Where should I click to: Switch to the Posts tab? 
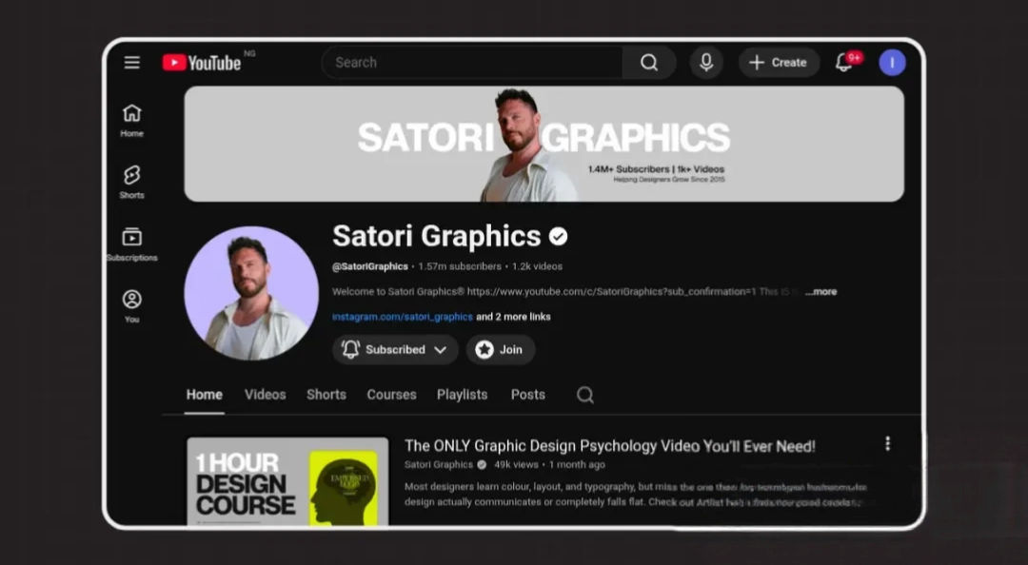[527, 395]
